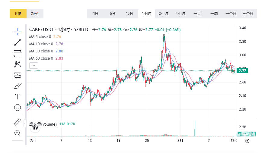This screenshot has width=268, height=153.
Task: Click the current price 2.77 label
Action: 242,71
